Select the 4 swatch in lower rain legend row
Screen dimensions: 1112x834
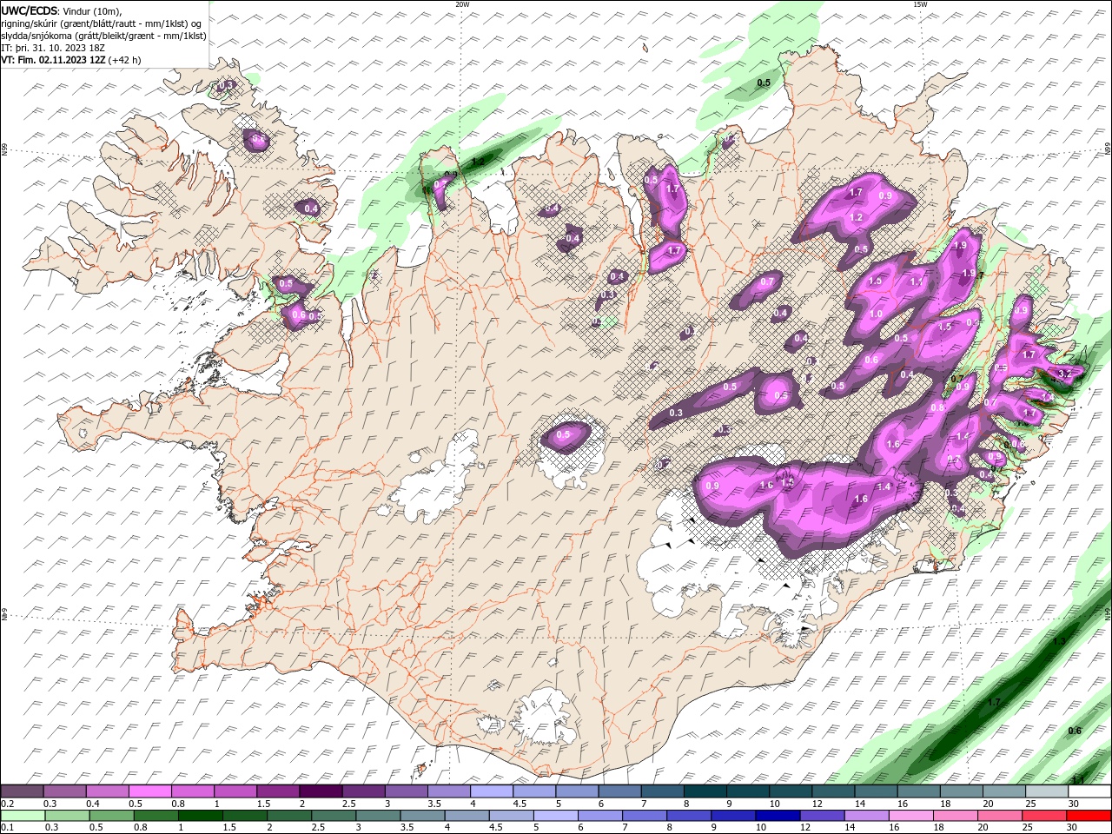(466, 816)
